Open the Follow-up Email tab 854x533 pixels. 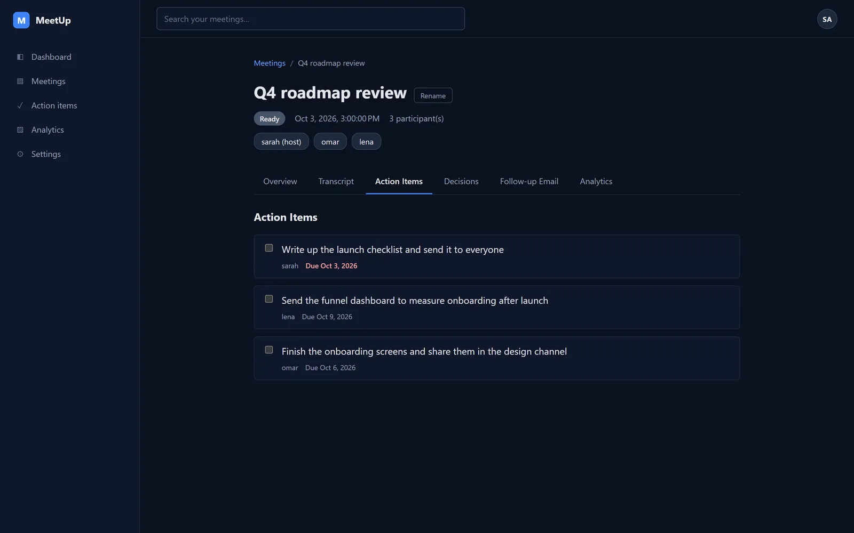[x=529, y=181]
